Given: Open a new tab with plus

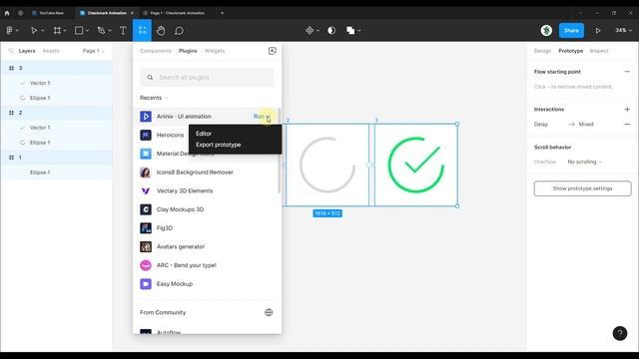Looking at the screenshot, I should 222,13.
